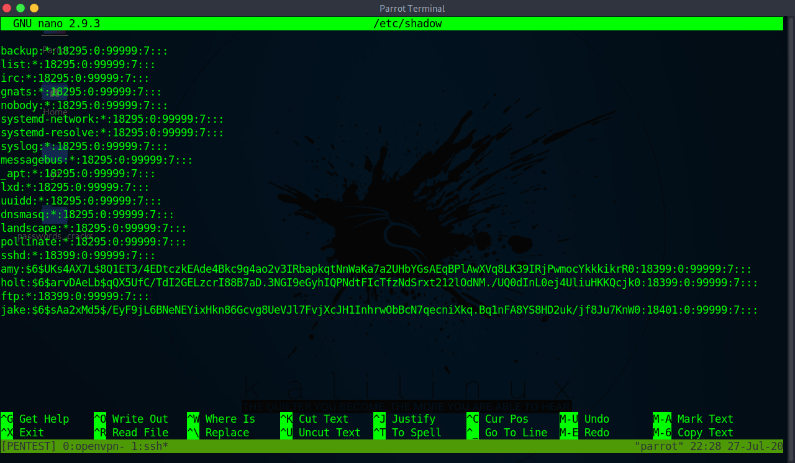Place cursor on the nobody line
The image size is (795, 463).
point(84,105)
